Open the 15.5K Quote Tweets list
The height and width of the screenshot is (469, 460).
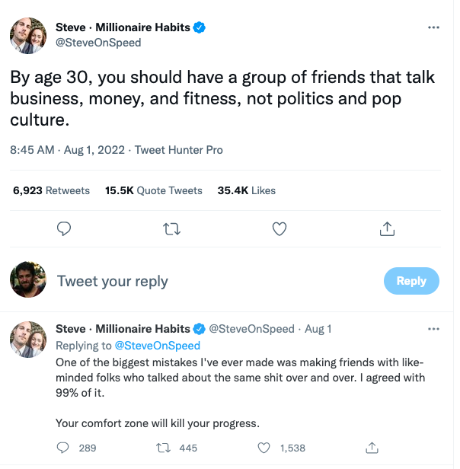[154, 190]
